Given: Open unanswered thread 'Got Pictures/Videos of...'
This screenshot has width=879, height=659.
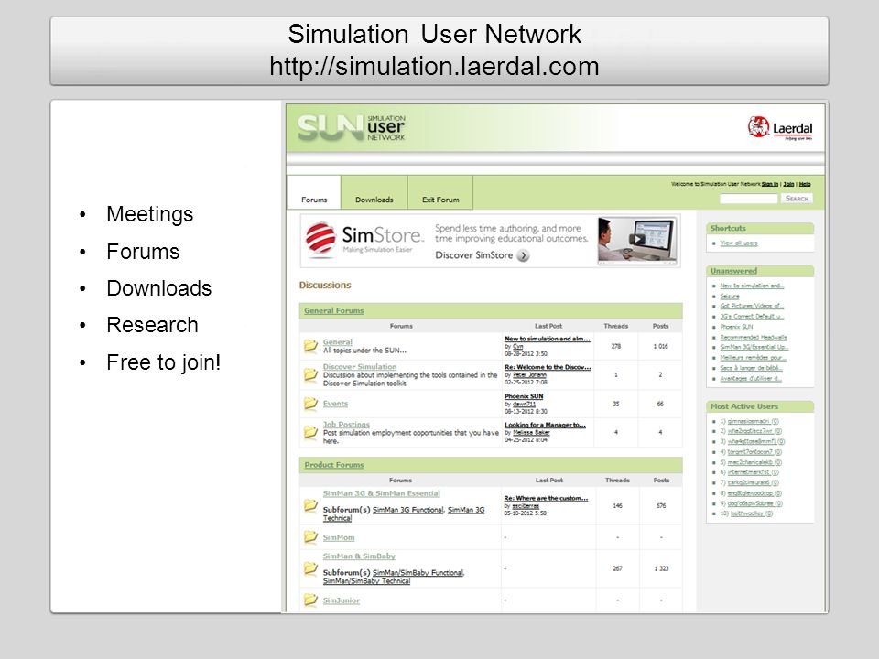Looking at the screenshot, I should [752, 306].
